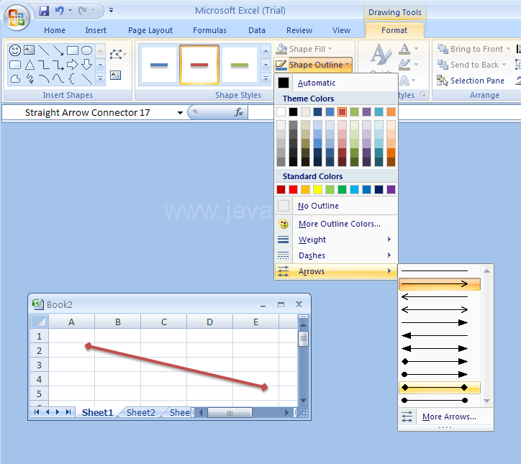Image resolution: width=521 pixels, height=464 pixels.
Task: Select column C header in Book2
Action: [x=164, y=322]
